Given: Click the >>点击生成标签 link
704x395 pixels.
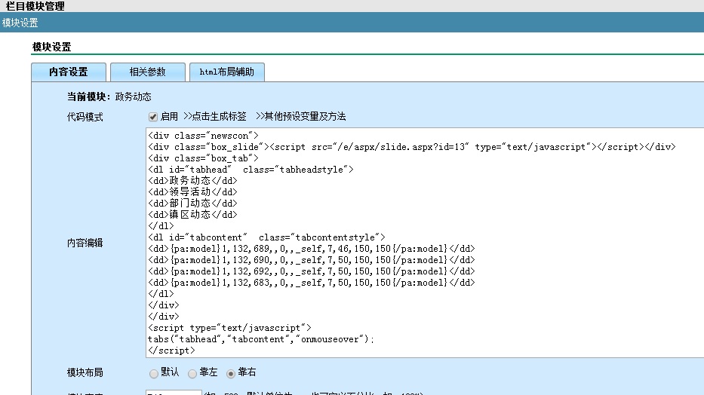Looking at the screenshot, I should [215, 117].
